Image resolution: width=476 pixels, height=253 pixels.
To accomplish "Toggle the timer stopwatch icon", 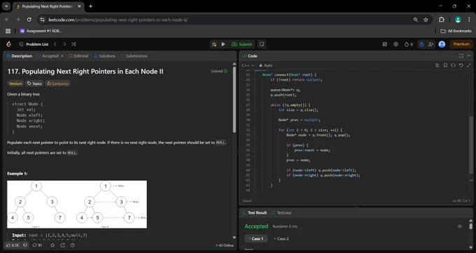I will 421,44.
